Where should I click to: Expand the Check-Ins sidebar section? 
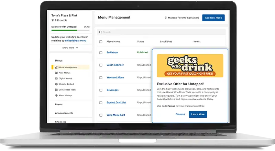60,122
